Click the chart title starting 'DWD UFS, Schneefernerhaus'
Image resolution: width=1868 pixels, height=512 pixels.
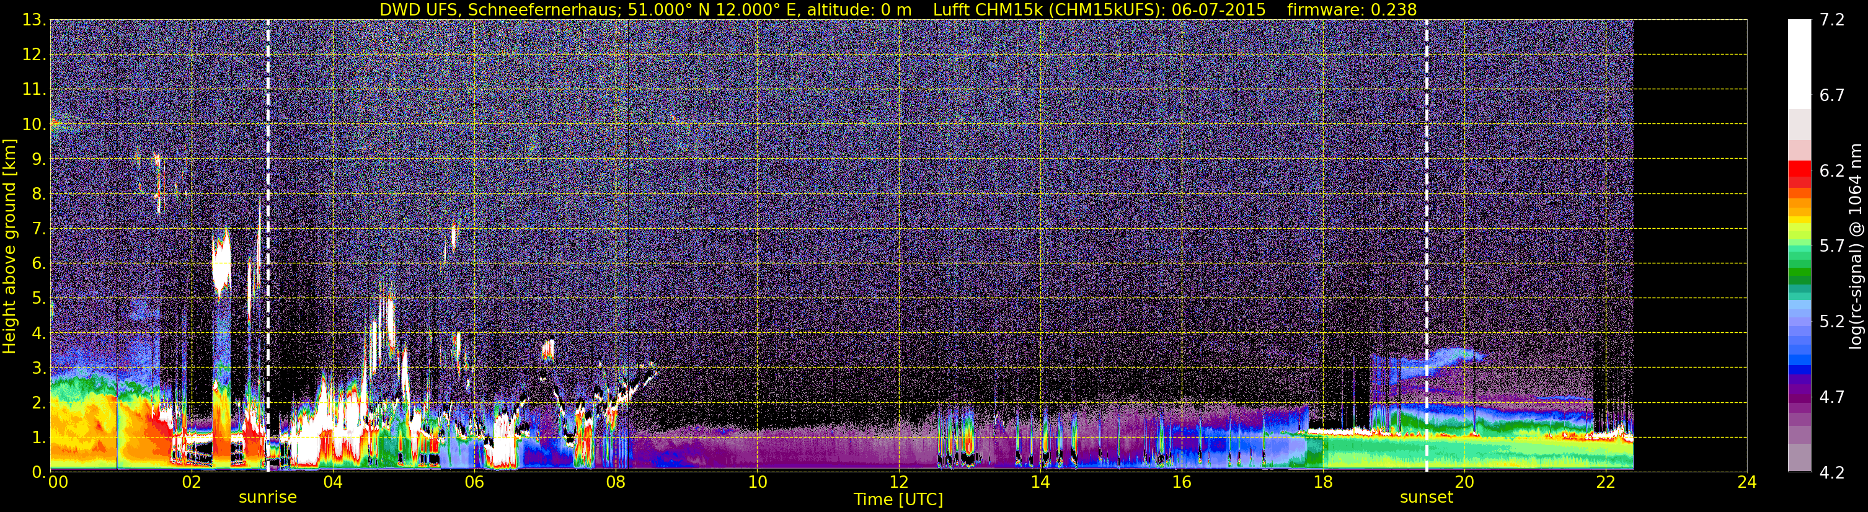(x=898, y=9)
